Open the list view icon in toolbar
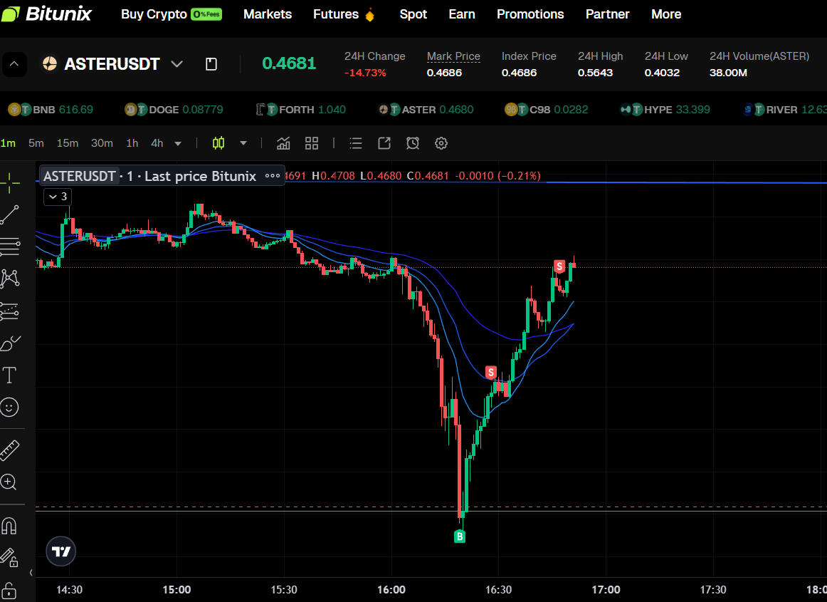The image size is (827, 602). tap(356, 143)
